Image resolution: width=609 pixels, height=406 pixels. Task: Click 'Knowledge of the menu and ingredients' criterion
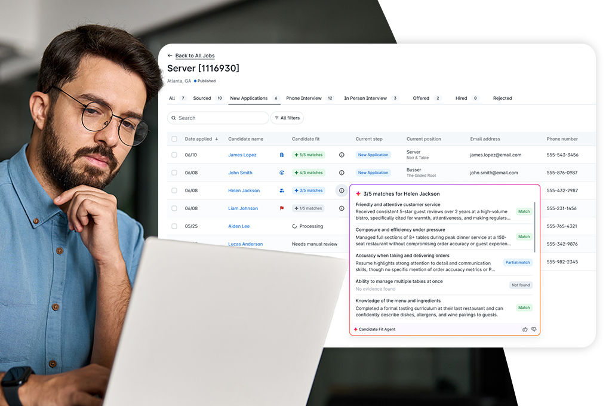coord(398,301)
